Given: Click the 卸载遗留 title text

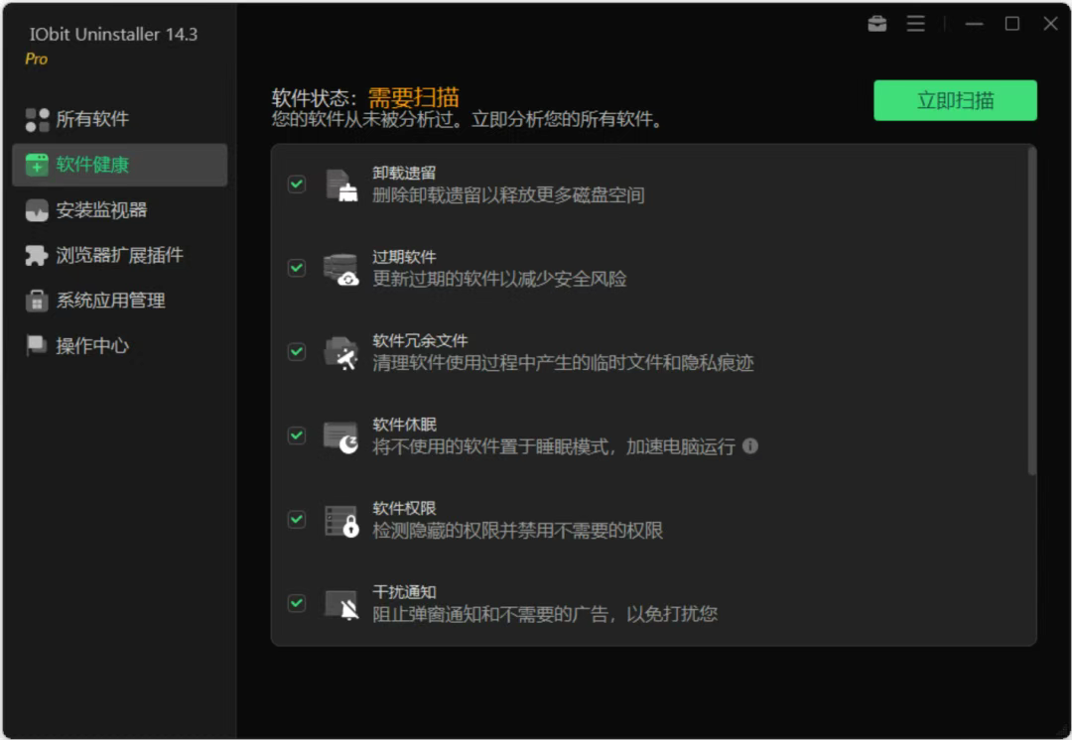Looking at the screenshot, I should click(x=404, y=173).
